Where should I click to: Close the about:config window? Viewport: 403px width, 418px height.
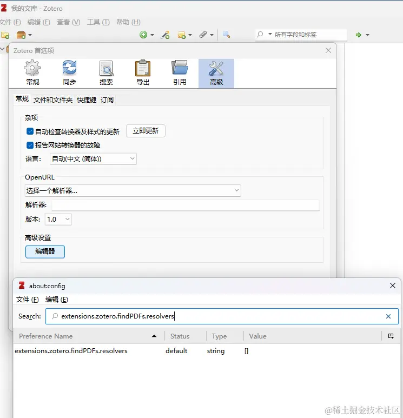coord(393,286)
